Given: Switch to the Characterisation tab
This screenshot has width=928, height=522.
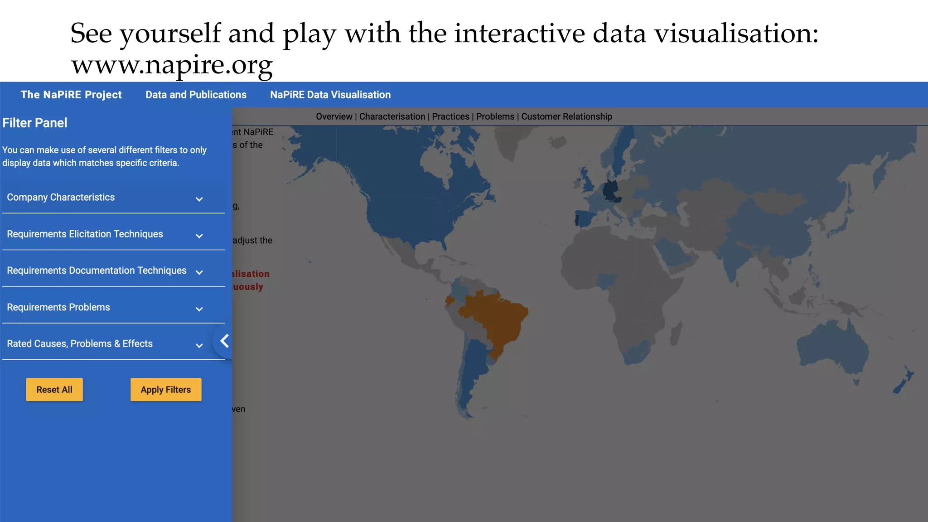Looking at the screenshot, I should pyautogui.click(x=392, y=116).
